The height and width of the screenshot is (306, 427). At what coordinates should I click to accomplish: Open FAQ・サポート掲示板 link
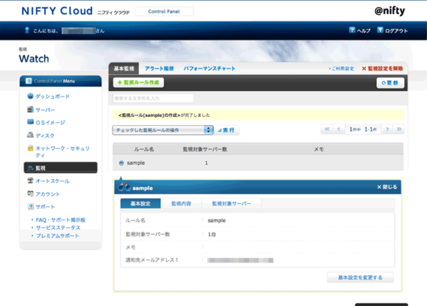click(x=60, y=220)
